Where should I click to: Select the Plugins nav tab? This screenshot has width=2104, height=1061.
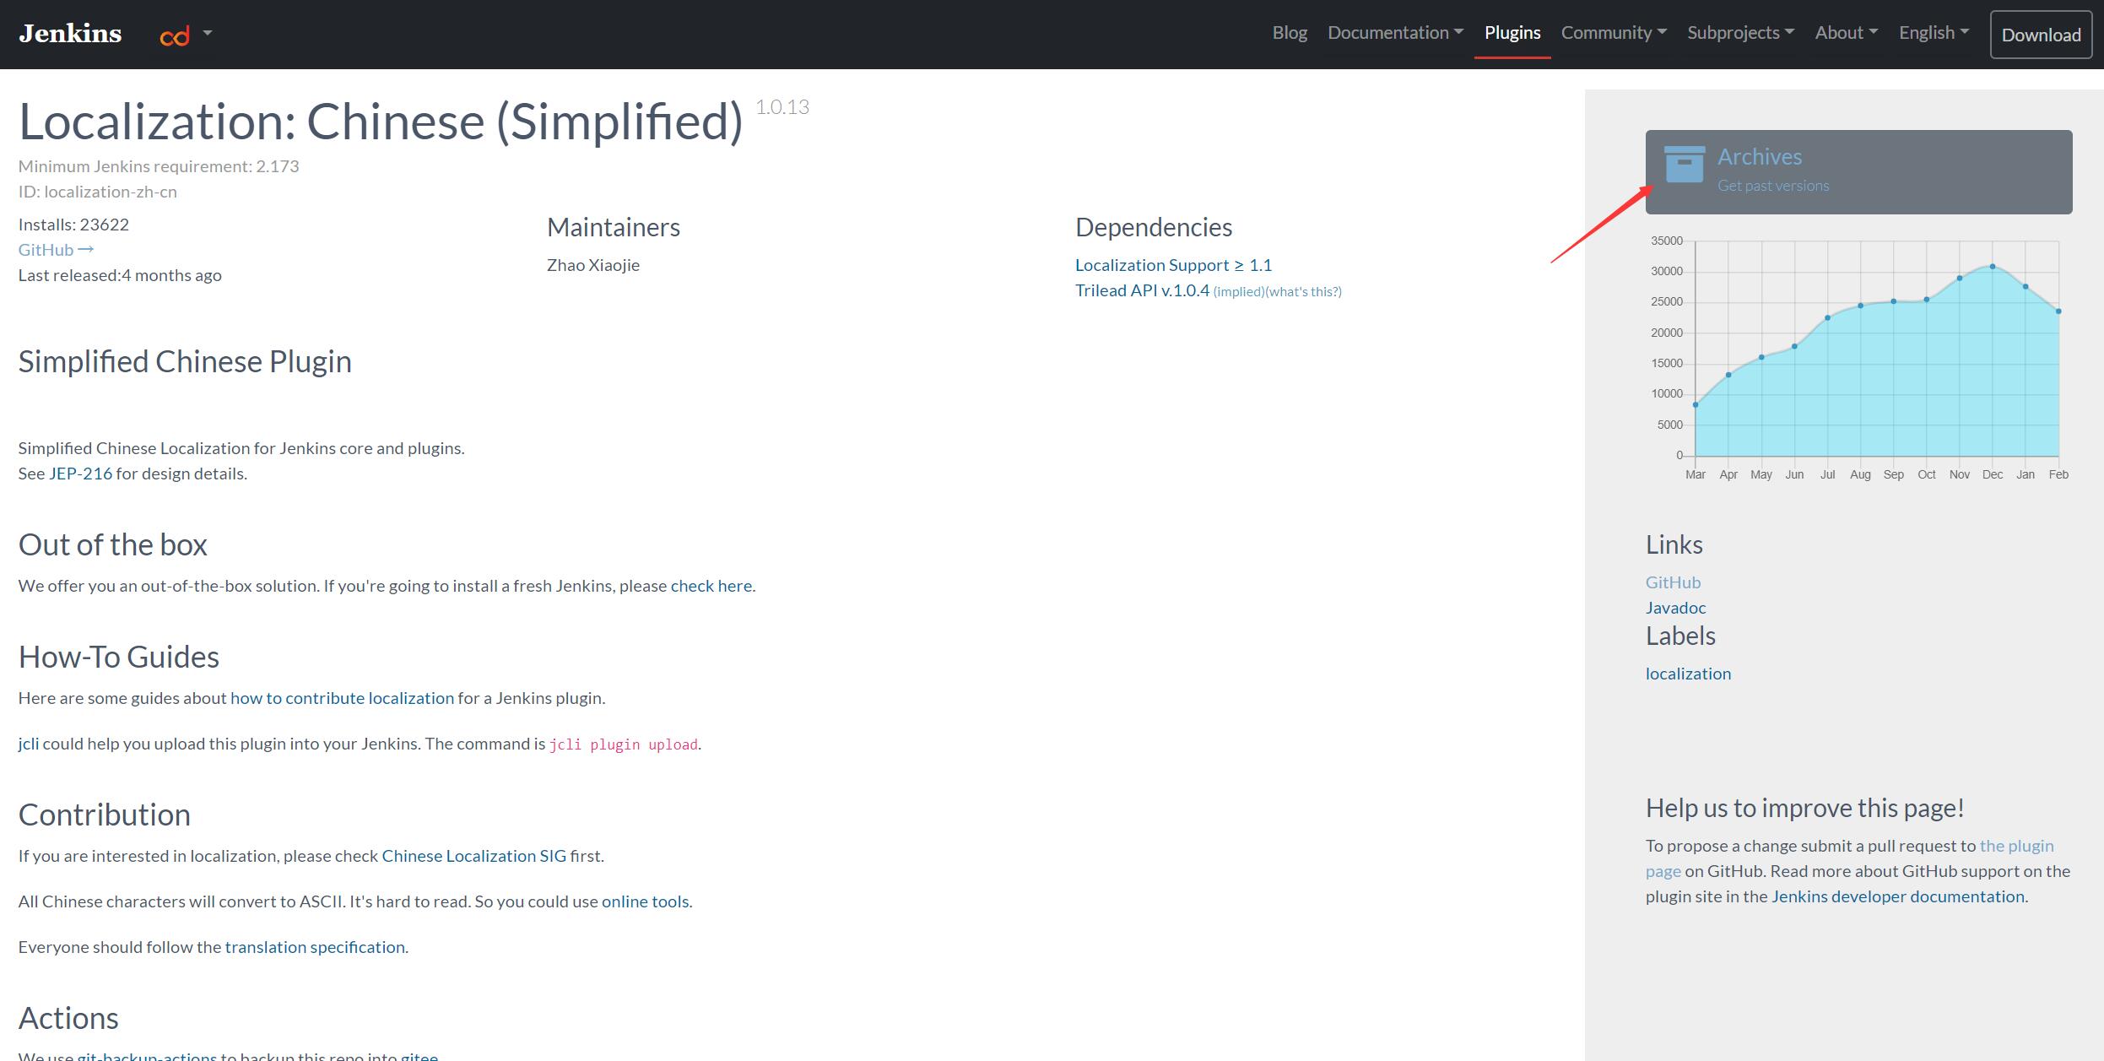tap(1512, 33)
